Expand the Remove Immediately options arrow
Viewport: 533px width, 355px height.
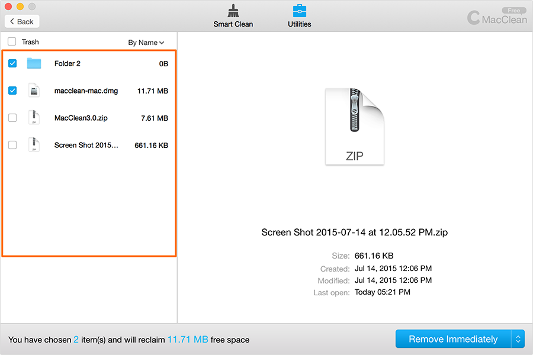tap(518, 339)
